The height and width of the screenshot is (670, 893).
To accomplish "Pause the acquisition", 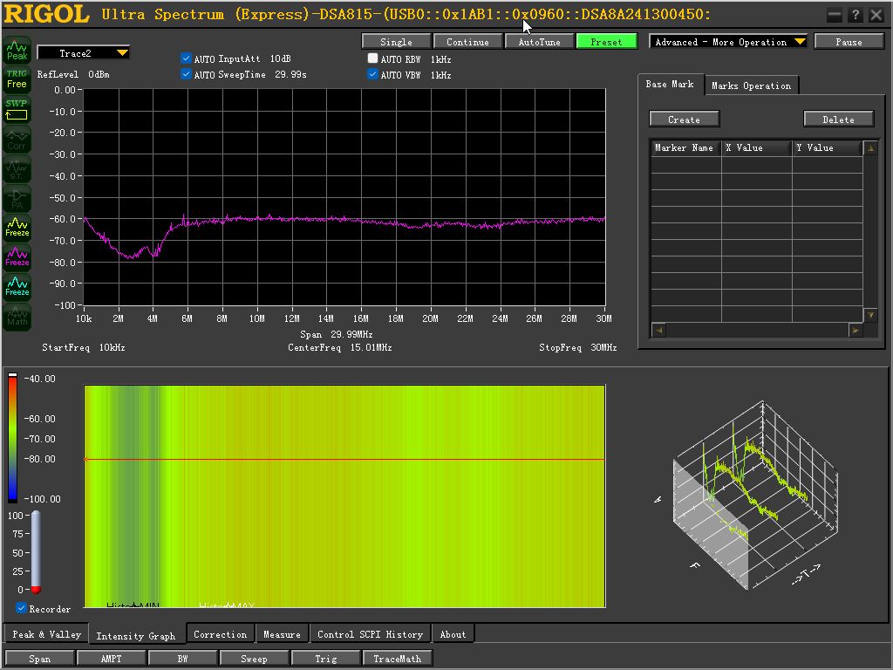I will tap(849, 42).
